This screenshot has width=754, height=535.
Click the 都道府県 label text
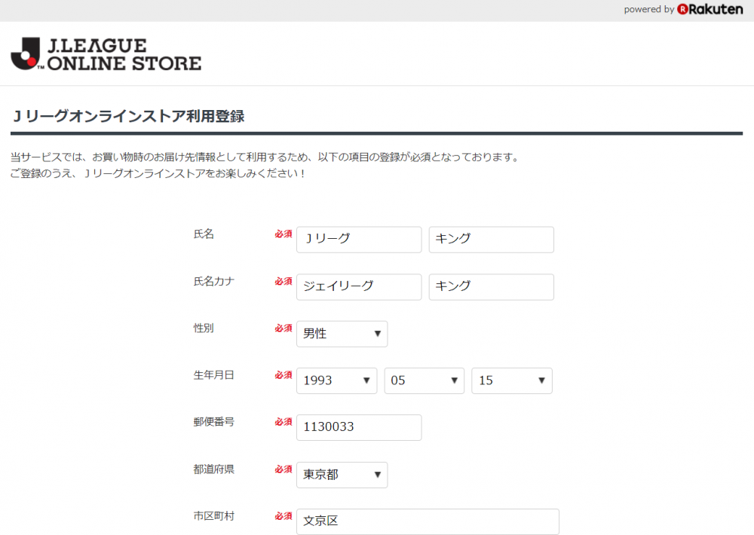[x=214, y=469]
